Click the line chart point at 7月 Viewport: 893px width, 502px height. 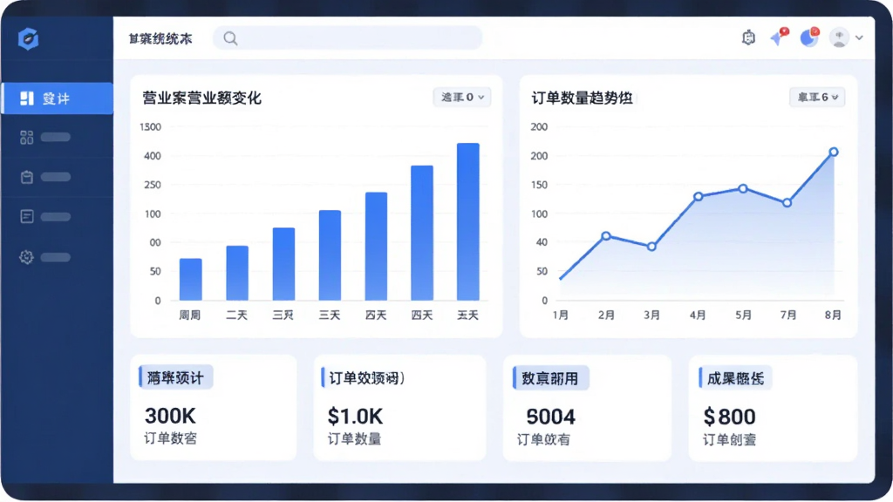coord(787,203)
